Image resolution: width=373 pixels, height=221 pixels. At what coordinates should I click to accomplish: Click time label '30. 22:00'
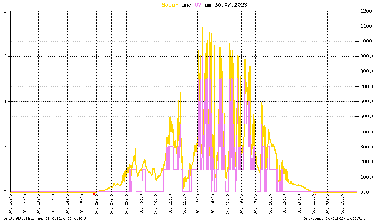(328, 204)
